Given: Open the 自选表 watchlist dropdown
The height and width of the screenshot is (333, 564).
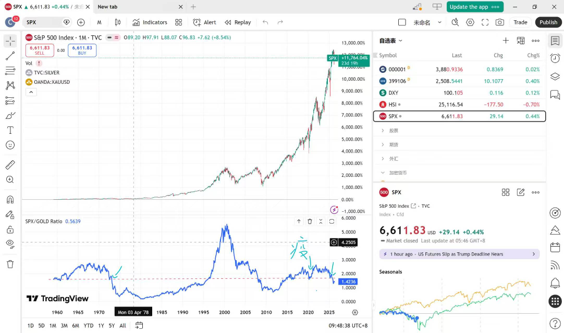Looking at the screenshot, I should coord(391,41).
